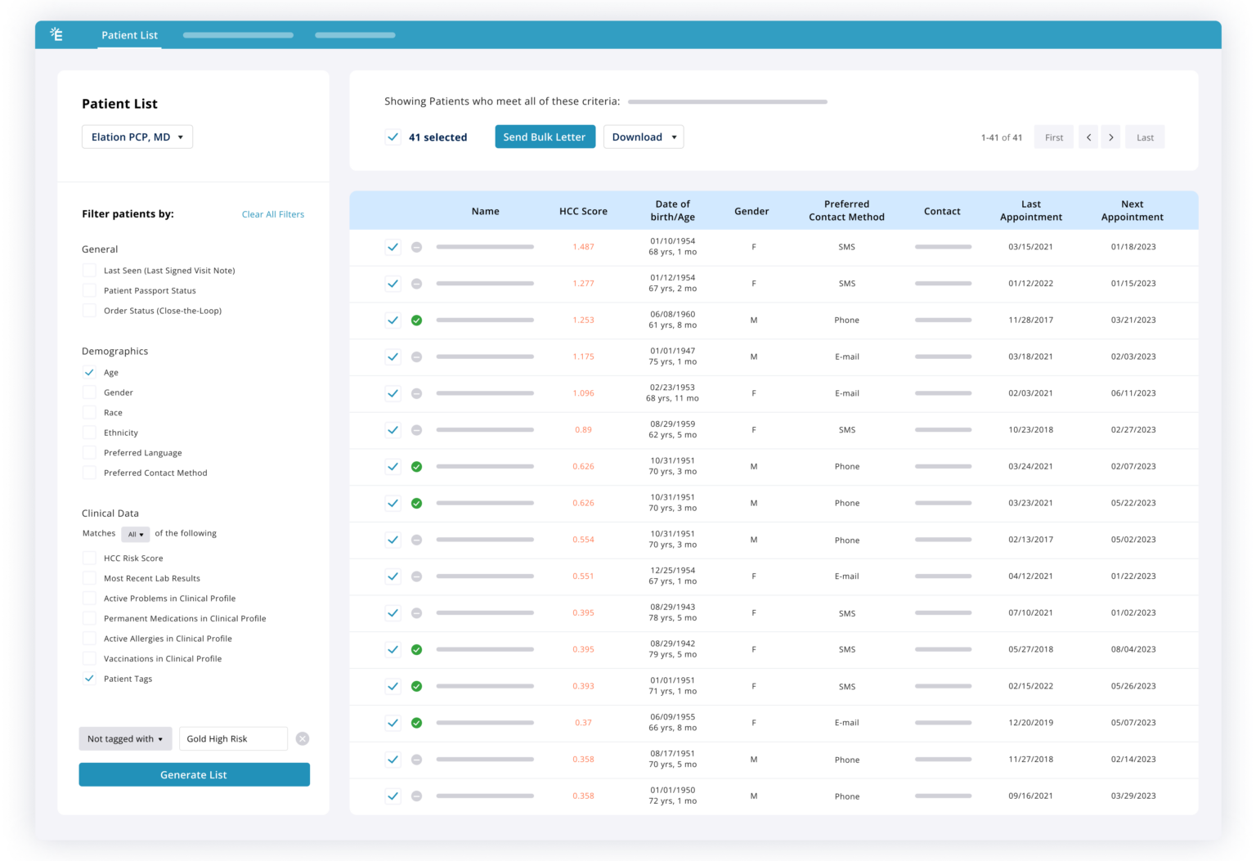Go to the next page using the right chevron
This screenshot has width=1256, height=861.
click(x=1111, y=137)
